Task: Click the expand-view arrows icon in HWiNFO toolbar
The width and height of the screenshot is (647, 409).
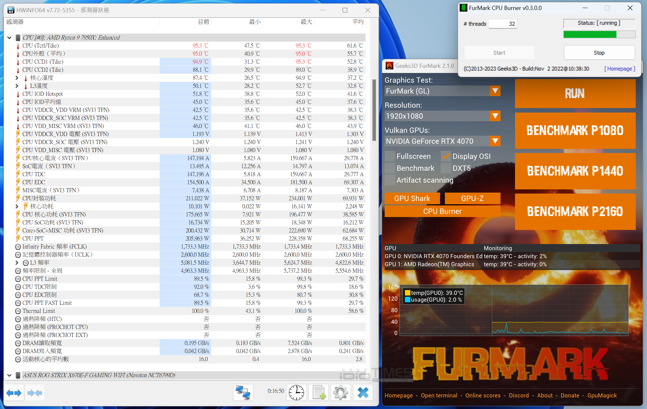Action: click(x=14, y=393)
